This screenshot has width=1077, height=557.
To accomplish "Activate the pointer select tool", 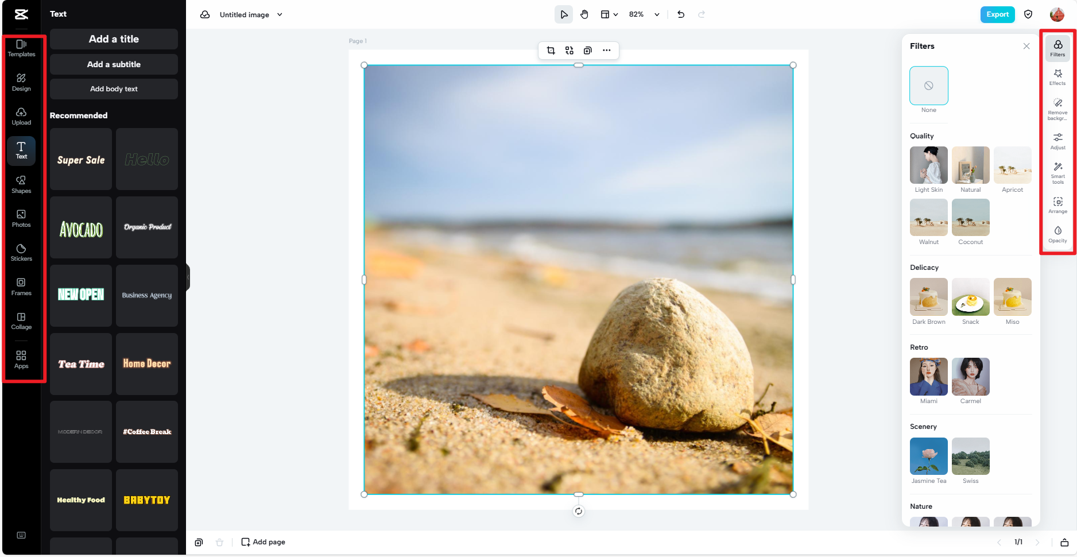I will point(564,14).
